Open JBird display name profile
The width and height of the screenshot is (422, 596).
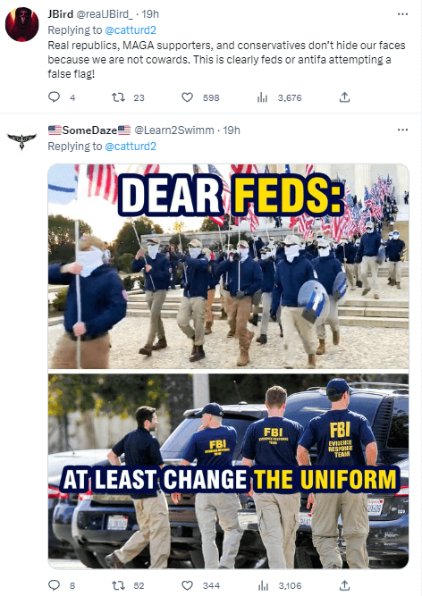(x=61, y=14)
